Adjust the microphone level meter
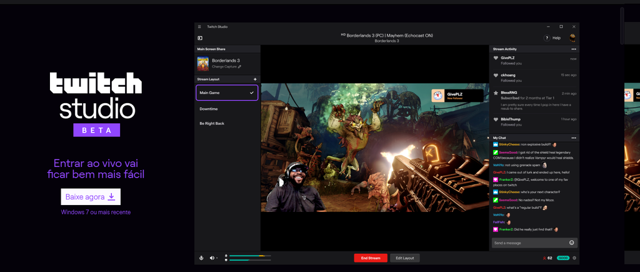The image size is (640, 272). pos(250,256)
